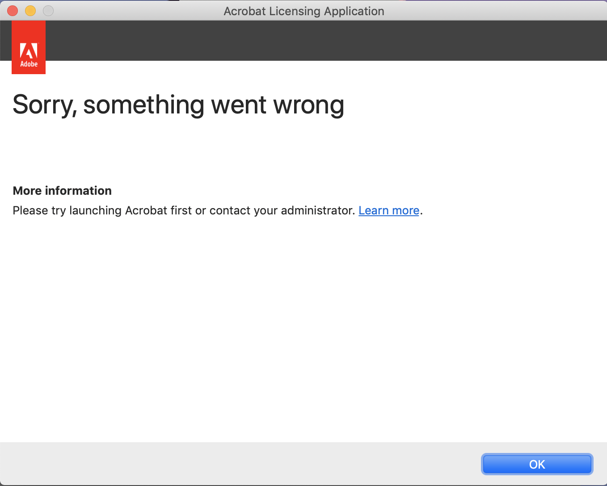607x486 pixels.
Task: Click the dark banner beside the Adobe logo
Action: pos(313,40)
